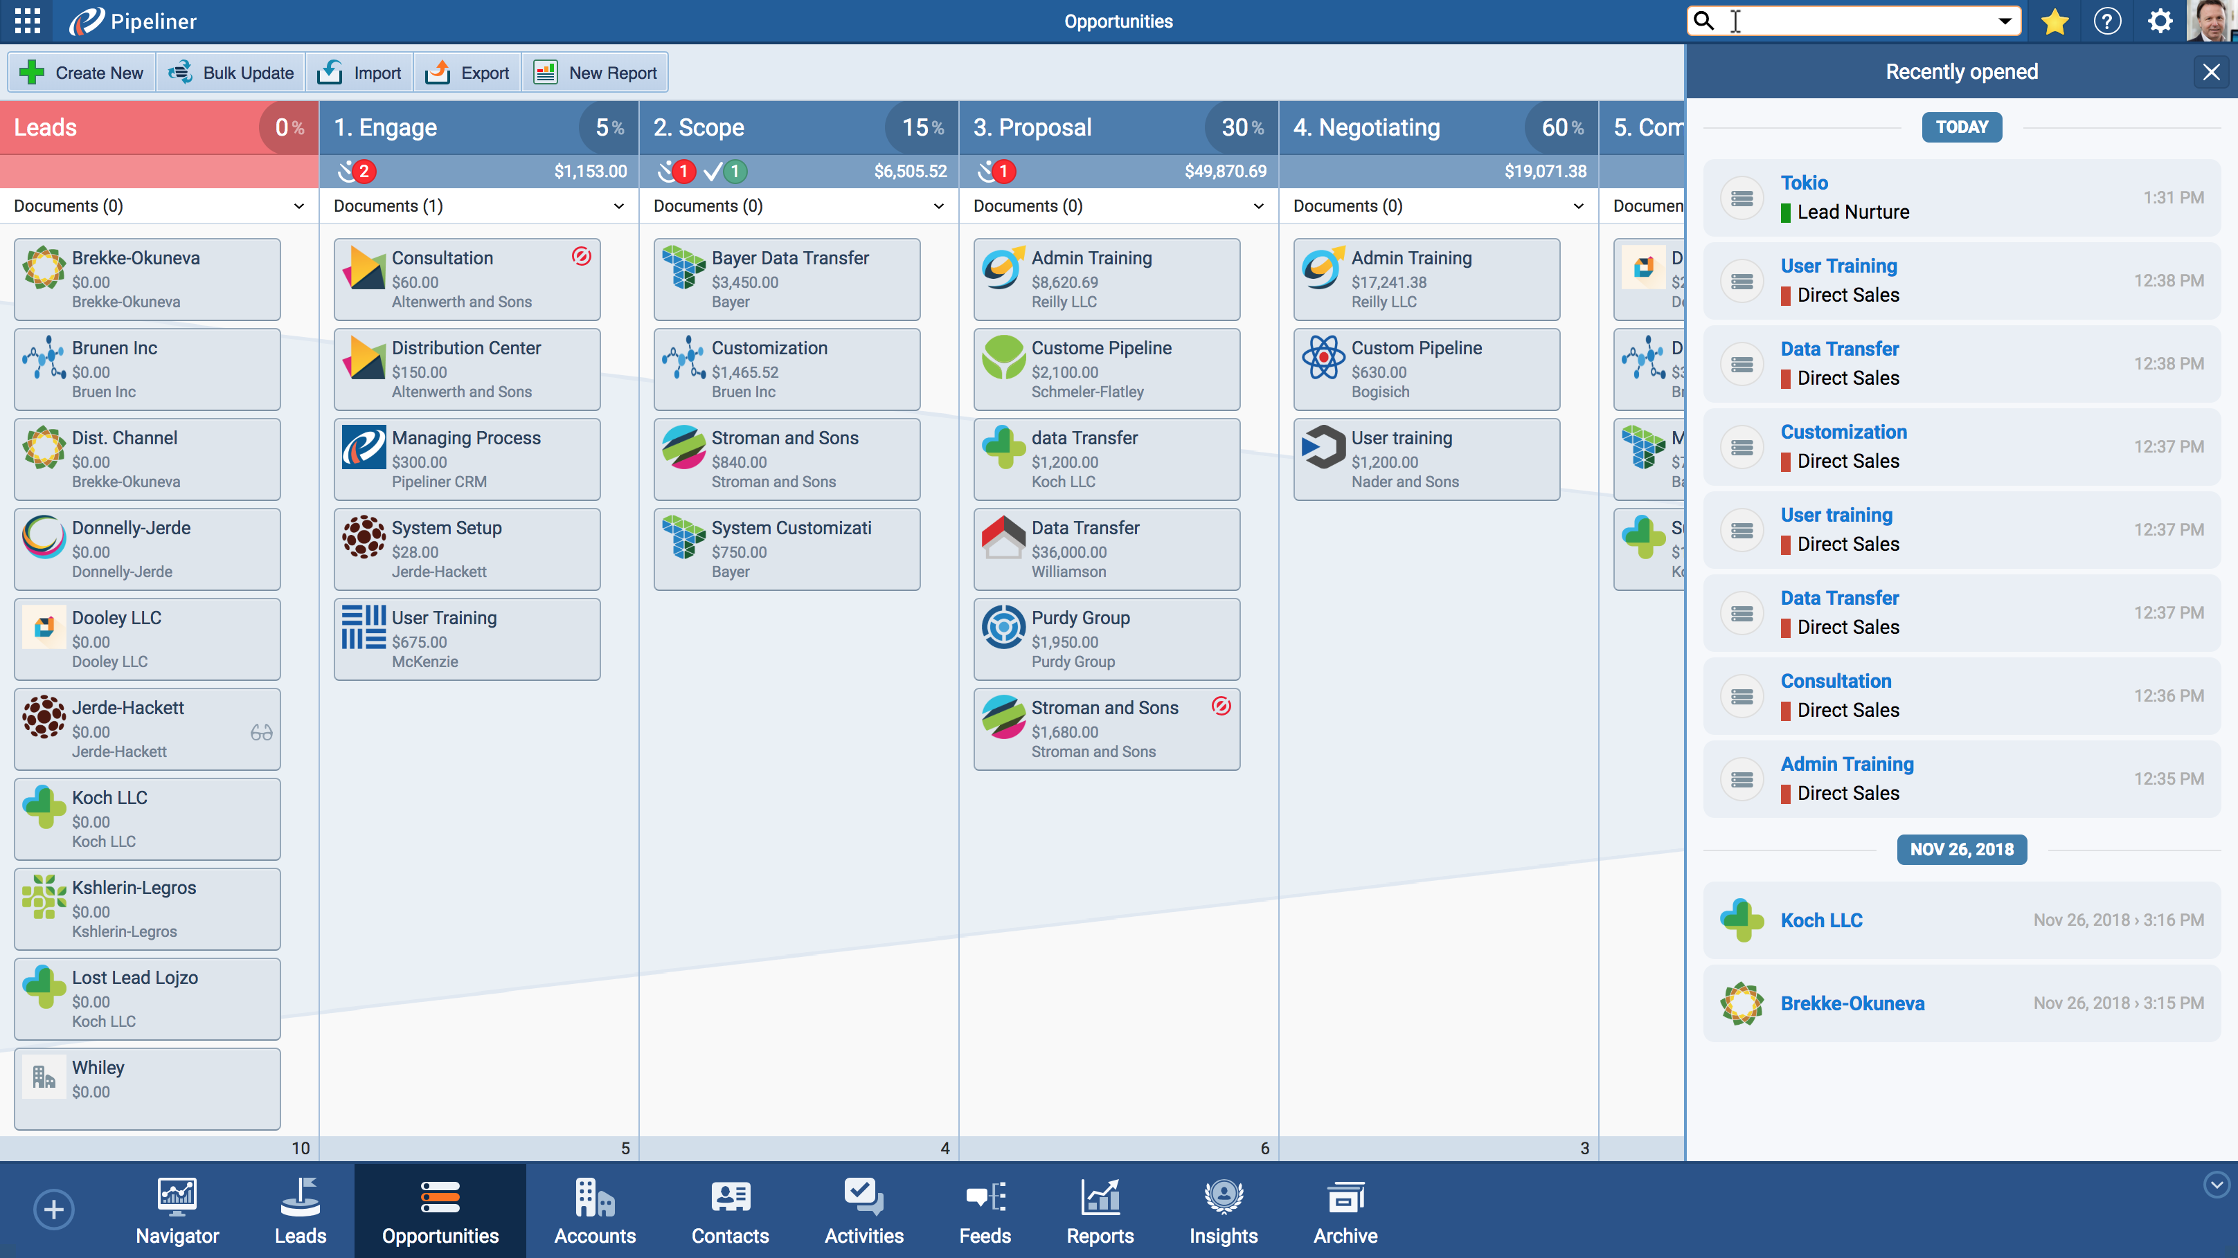Switch to the Contacts tab
This screenshot has height=1258, width=2238.
point(730,1210)
